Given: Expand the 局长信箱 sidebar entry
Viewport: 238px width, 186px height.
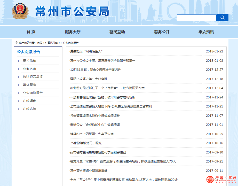Looking at the screenshot, I should (x=29, y=61).
